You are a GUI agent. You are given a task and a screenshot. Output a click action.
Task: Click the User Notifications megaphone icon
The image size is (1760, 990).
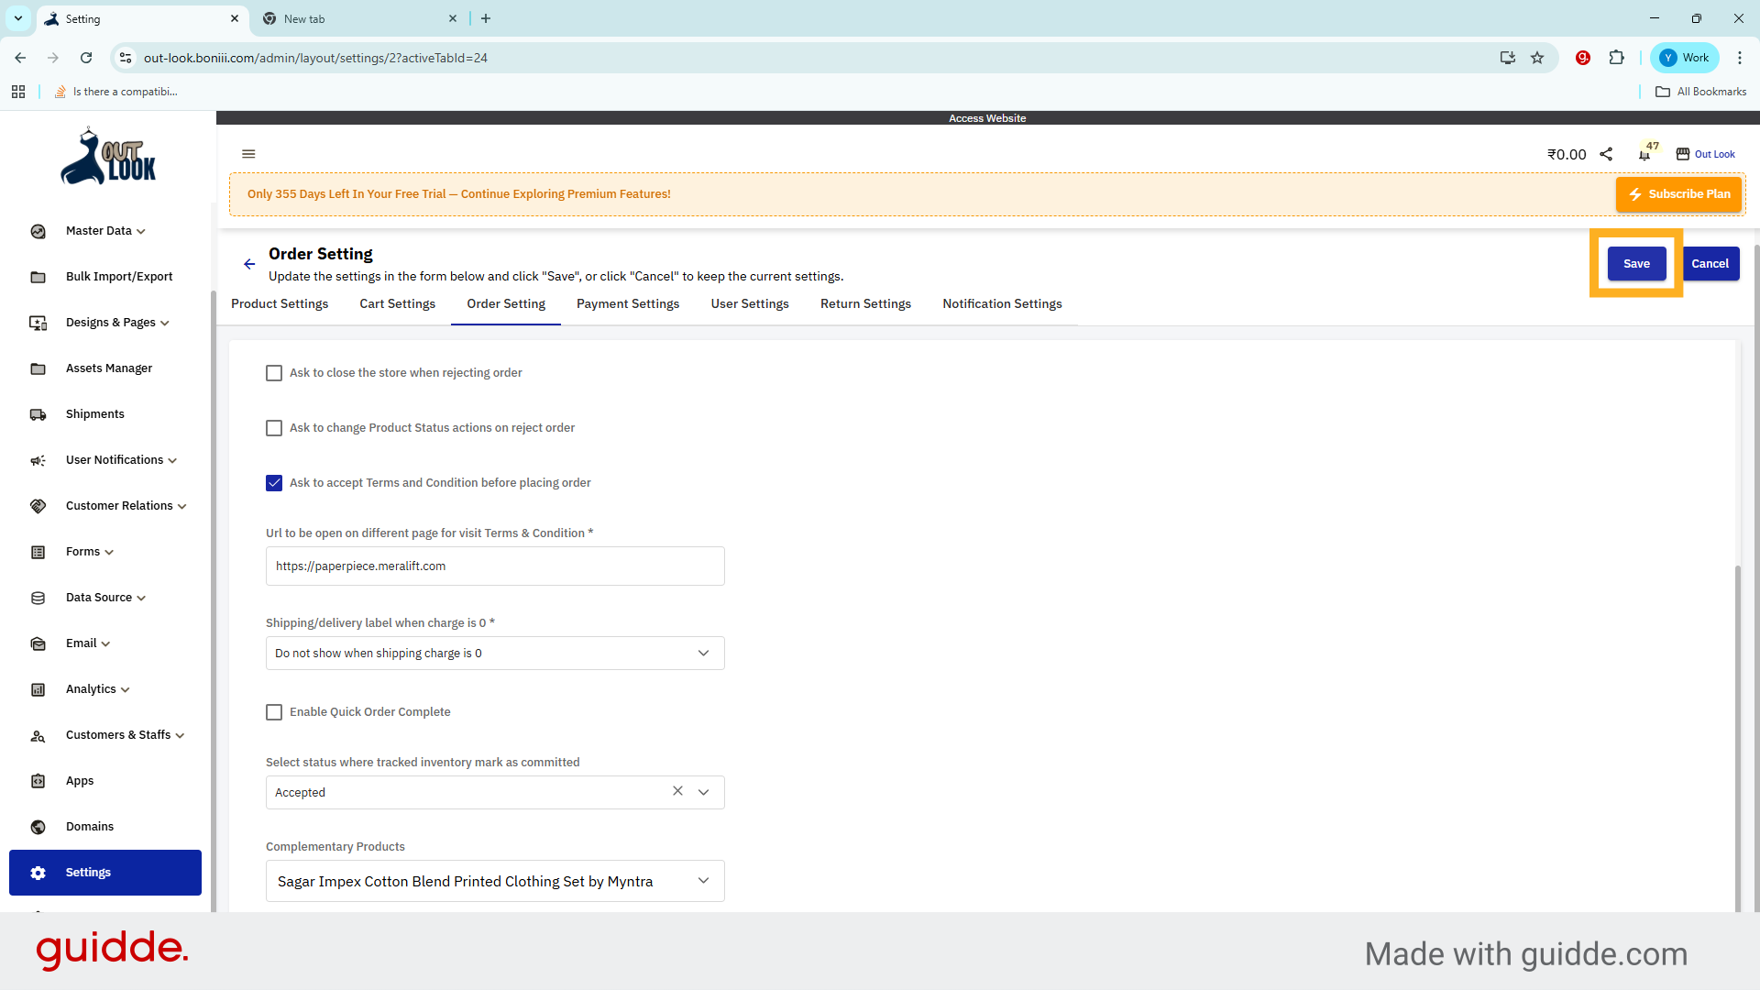[38, 460]
